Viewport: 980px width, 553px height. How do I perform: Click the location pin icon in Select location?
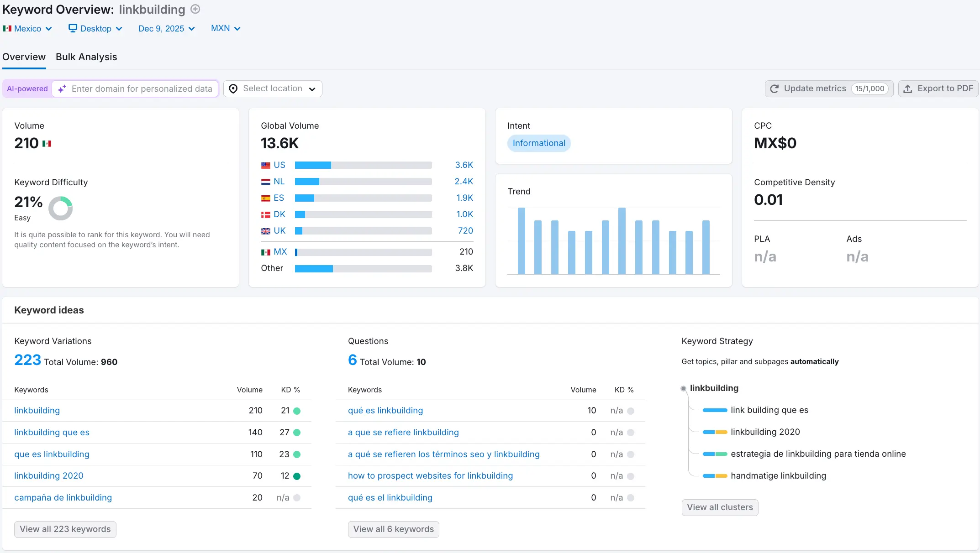coord(233,89)
